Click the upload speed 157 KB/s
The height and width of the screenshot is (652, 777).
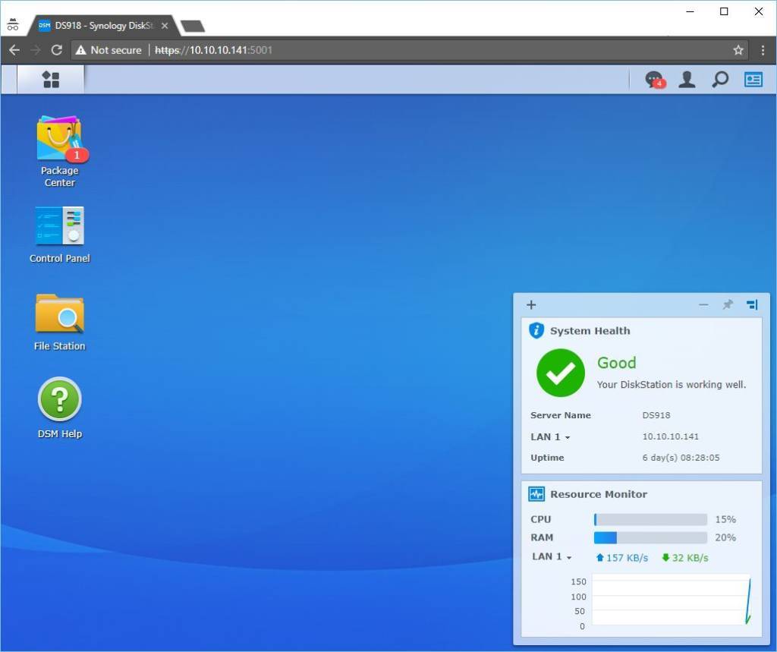coord(622,558)
